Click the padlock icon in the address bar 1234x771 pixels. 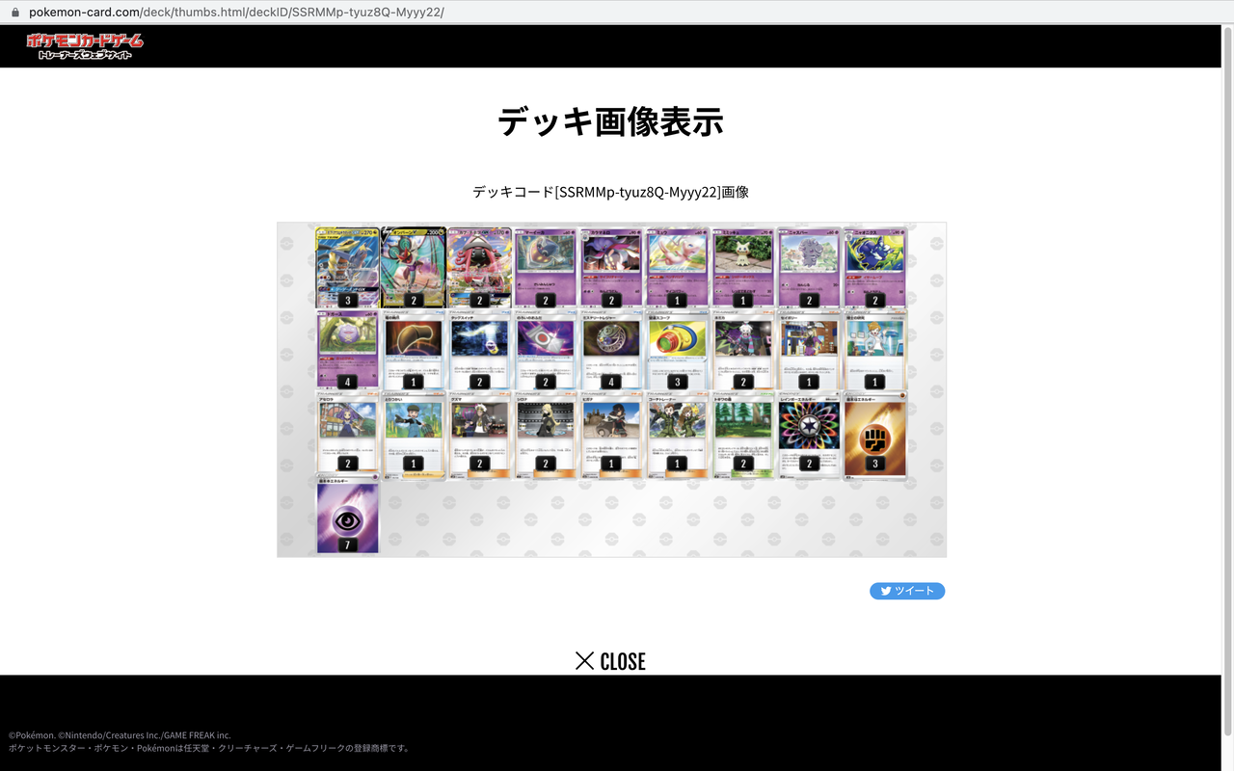point(14,13)
